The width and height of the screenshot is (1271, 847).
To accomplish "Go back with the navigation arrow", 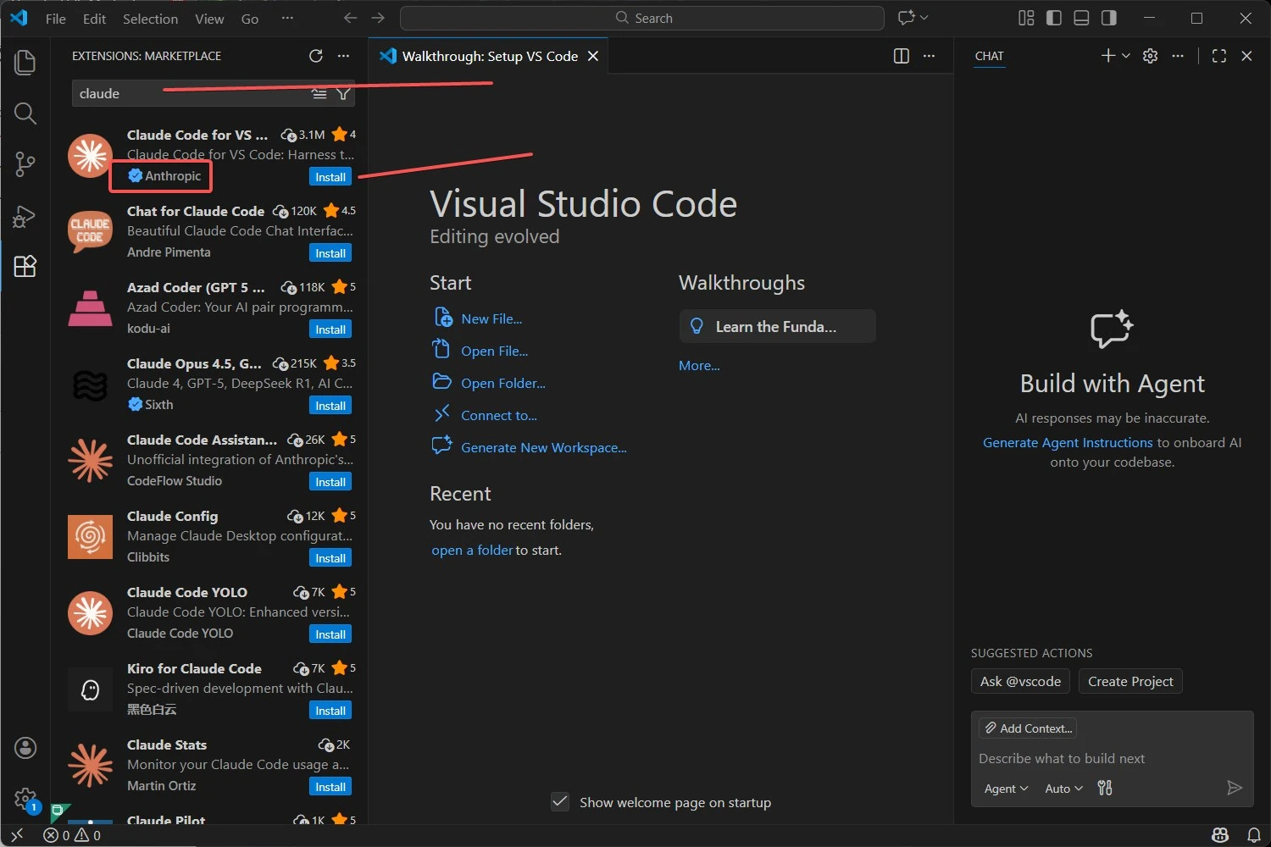I will [350, 18].
